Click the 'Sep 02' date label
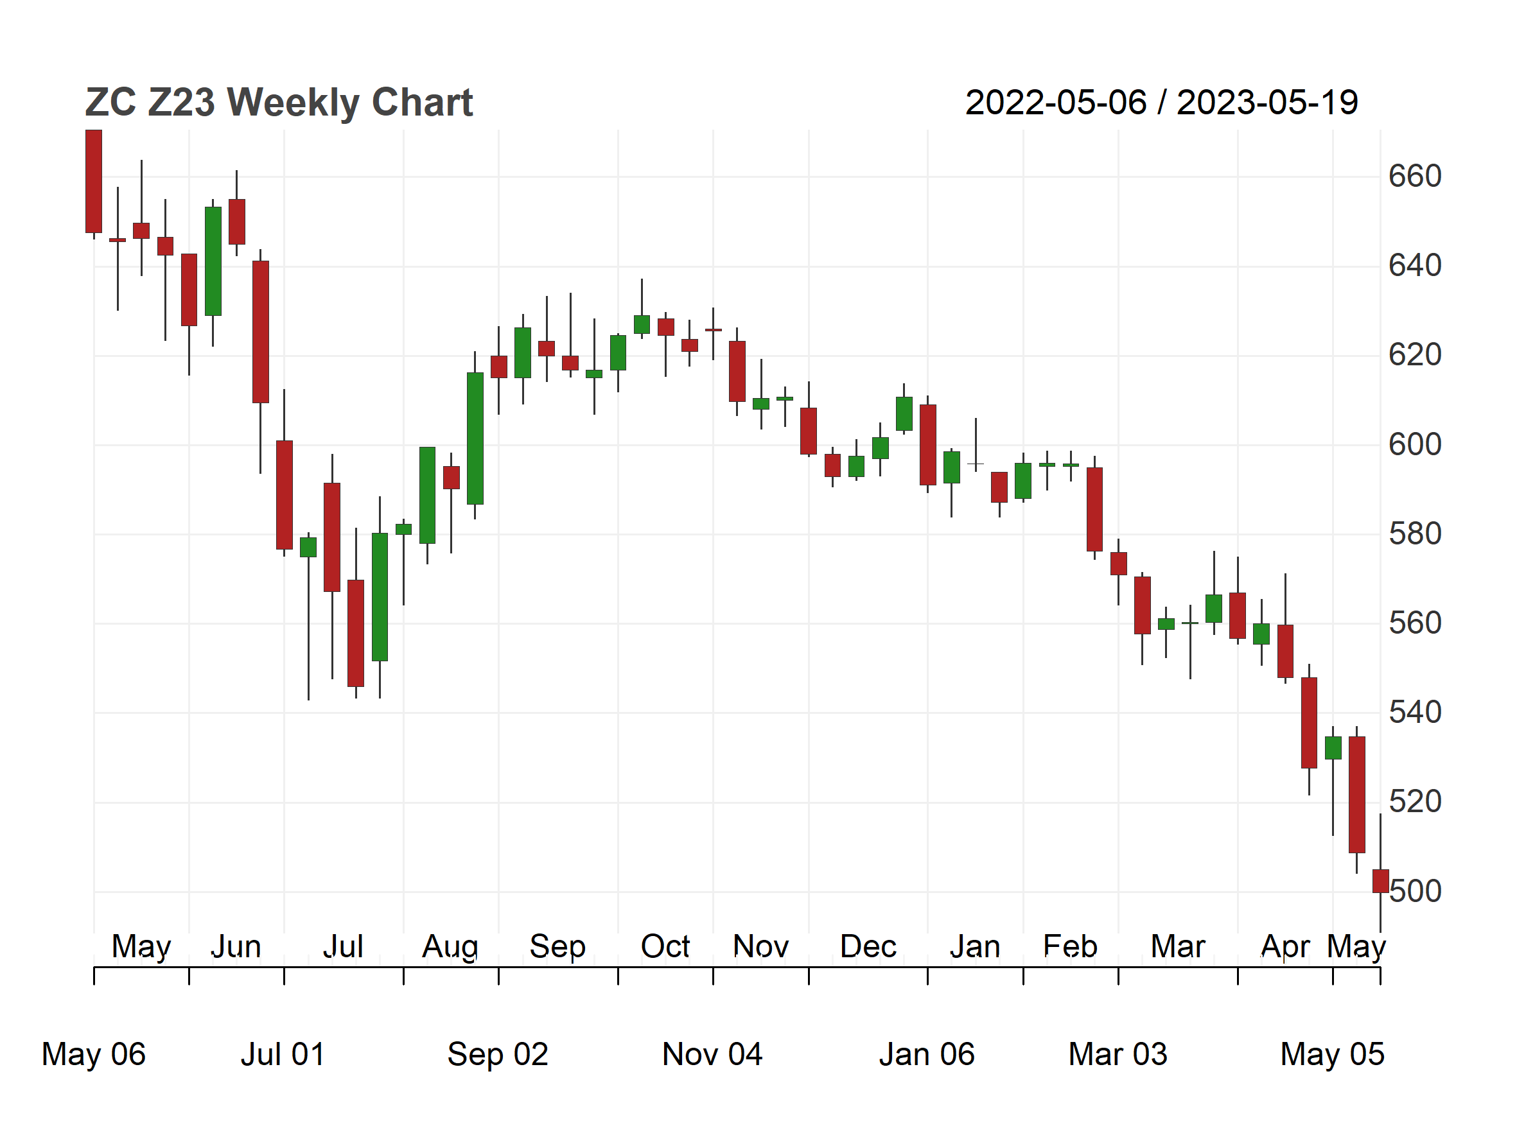The width and height of the screenshot is (1517, 1137). (498, 1054)
